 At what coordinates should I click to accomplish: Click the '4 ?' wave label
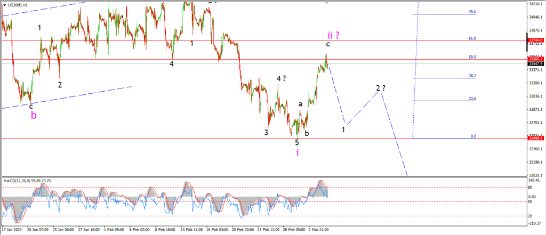coord(282,78)
